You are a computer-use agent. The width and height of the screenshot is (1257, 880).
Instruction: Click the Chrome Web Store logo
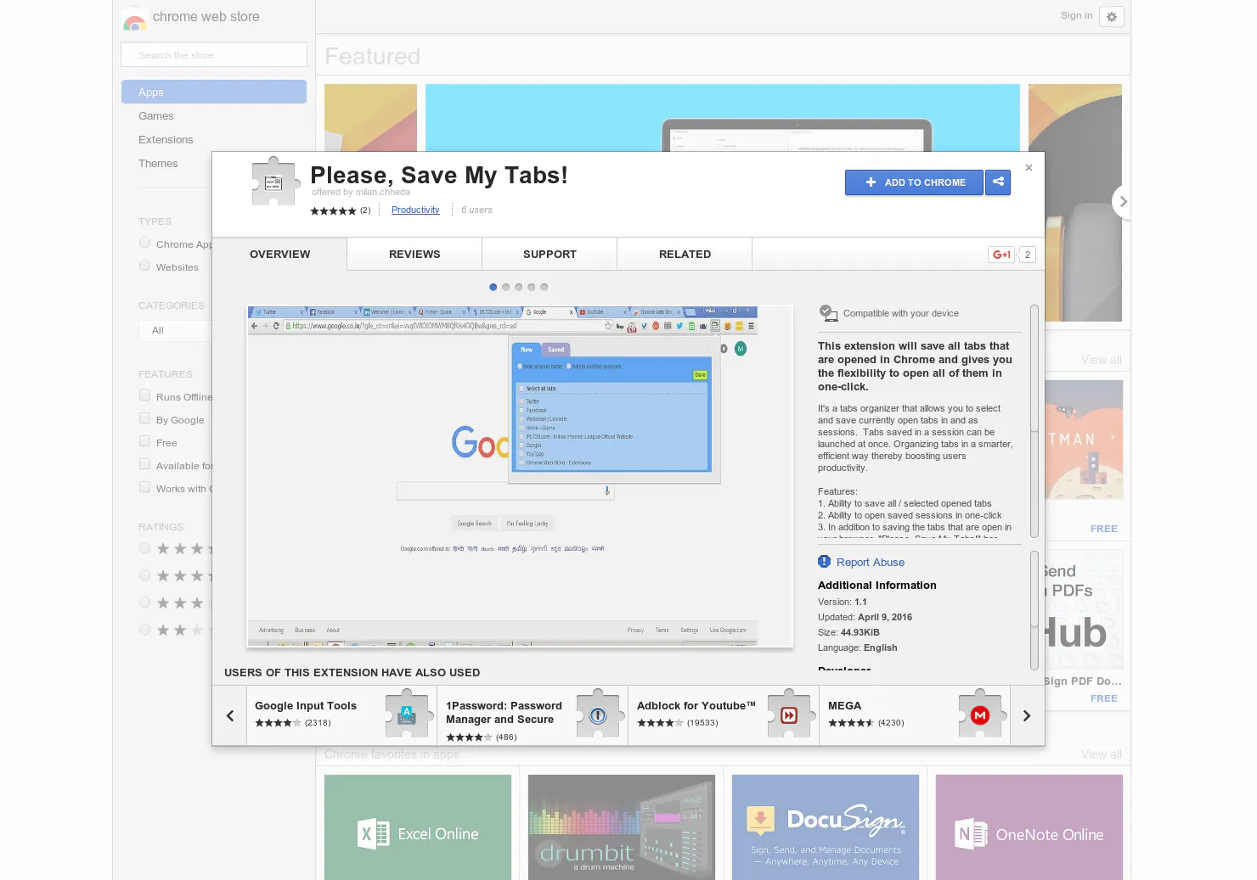(x=134, y=19)
